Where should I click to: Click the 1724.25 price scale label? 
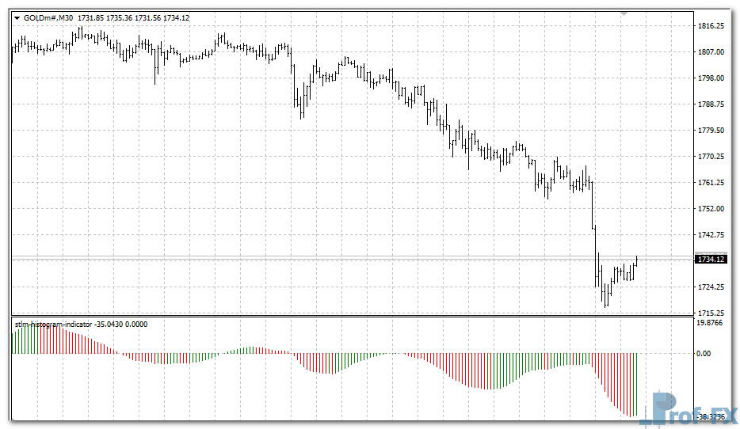pos(711,287)
